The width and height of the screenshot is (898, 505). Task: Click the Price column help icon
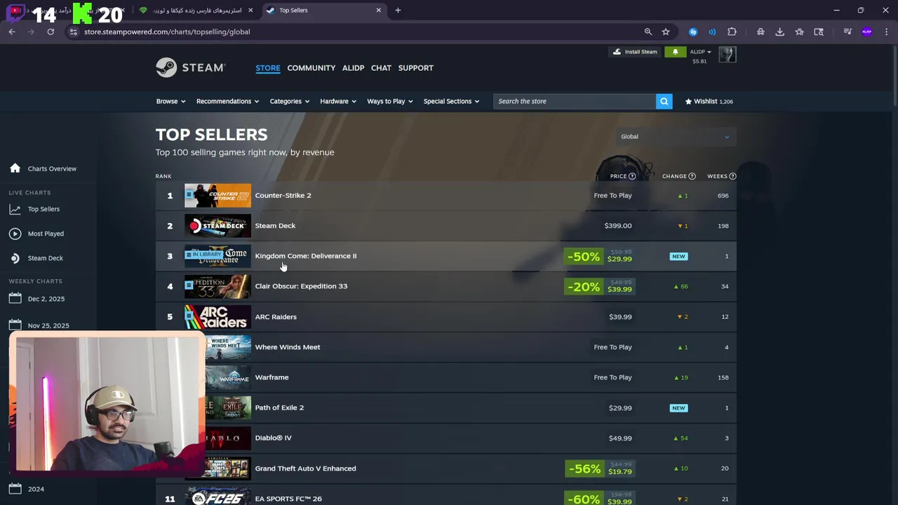click(632, 176)
